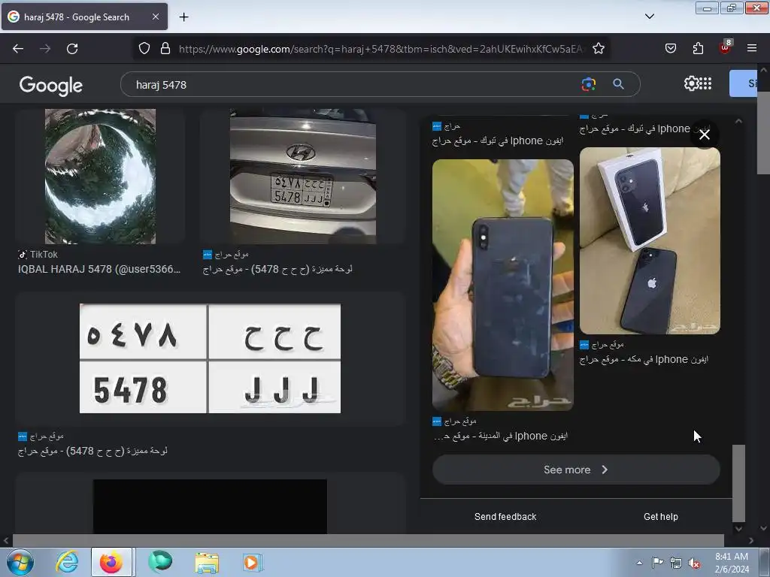Open Google quick settings gear

pyautogui.click(x=691, y=84)
